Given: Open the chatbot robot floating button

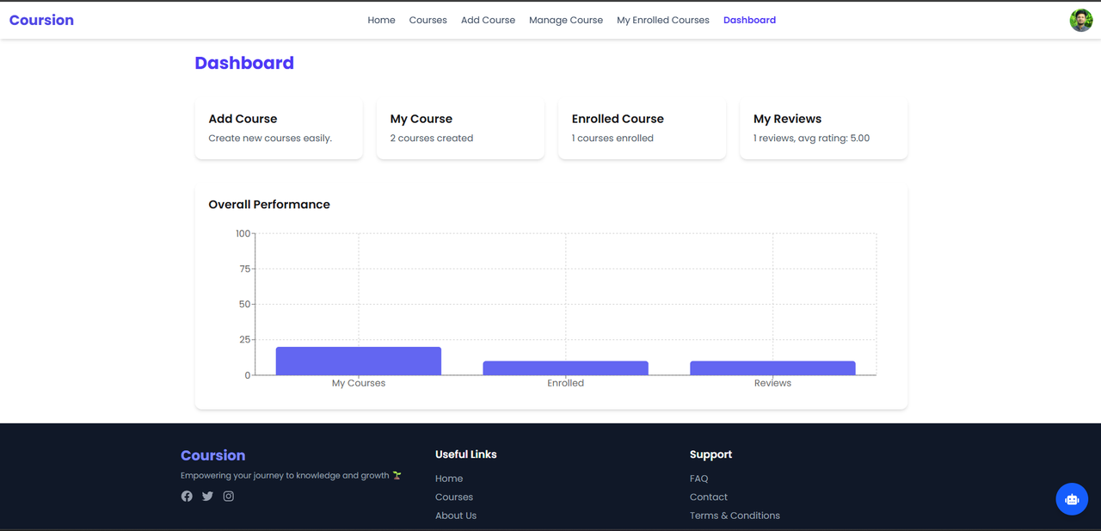Looking at the screenshot, I should pos(1072,499).
